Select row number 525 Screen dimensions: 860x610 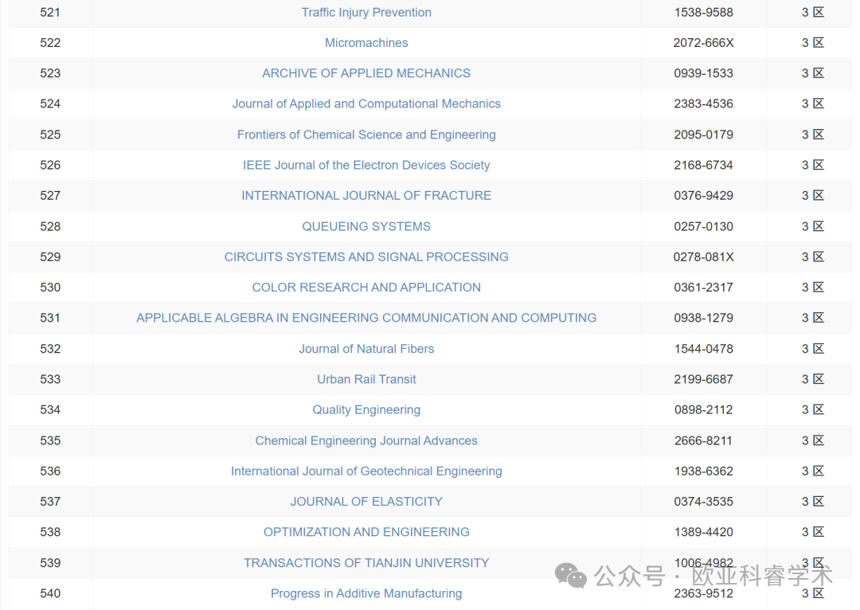click(50, 135)
